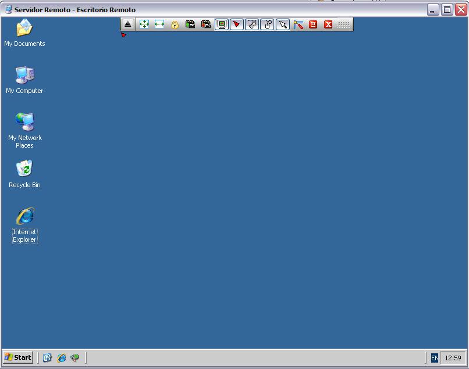
Task: Click the 12:59 clock in tray
Action: click(453, 357)
